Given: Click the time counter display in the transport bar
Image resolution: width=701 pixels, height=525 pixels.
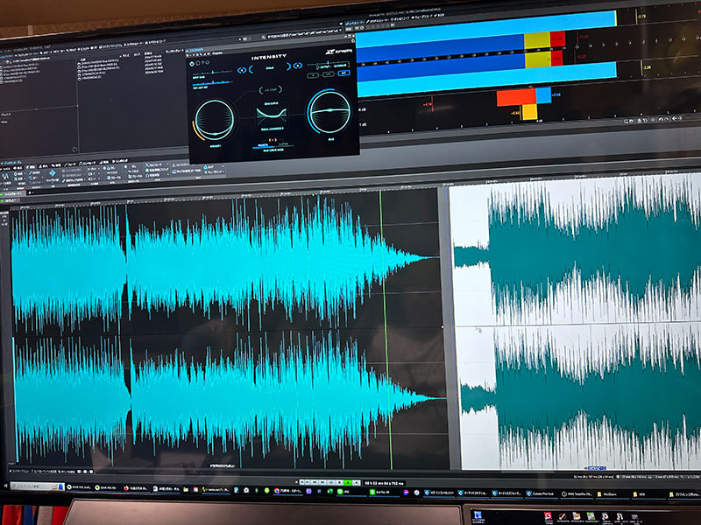Looking at the screenshot, I should point(384,483).
